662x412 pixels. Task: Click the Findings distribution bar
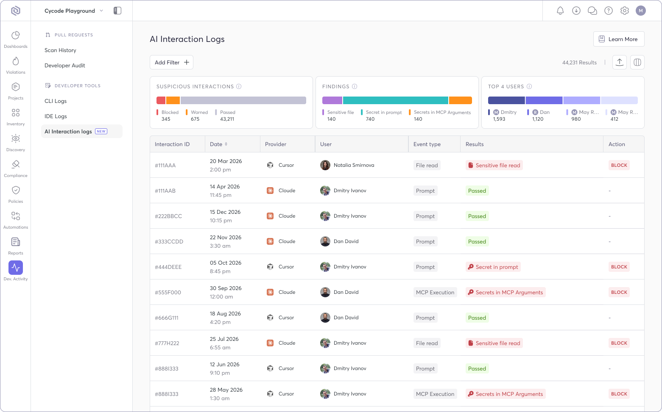(x=397, y=100)
